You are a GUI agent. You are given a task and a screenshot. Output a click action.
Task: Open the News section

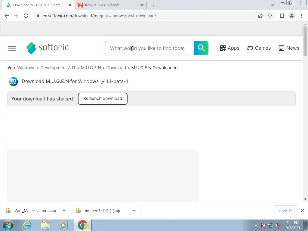tap(289, 48)
